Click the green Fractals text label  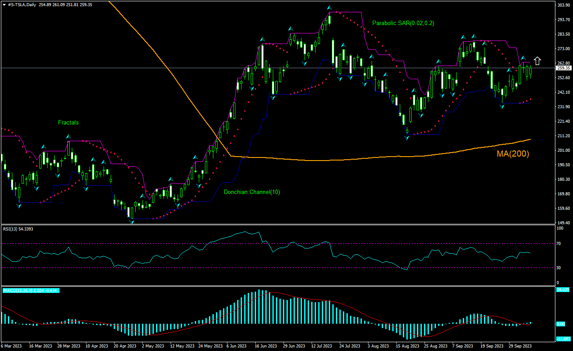[x=68, y=122]
